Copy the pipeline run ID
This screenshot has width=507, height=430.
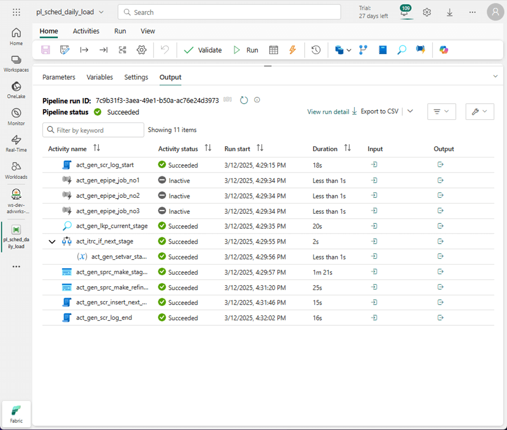pos(227,100)
